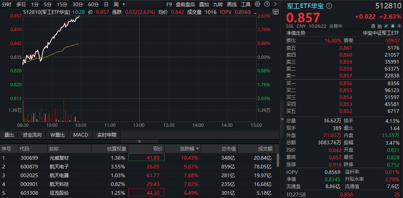Click the 净值走势 link

[x=295, y=33]
